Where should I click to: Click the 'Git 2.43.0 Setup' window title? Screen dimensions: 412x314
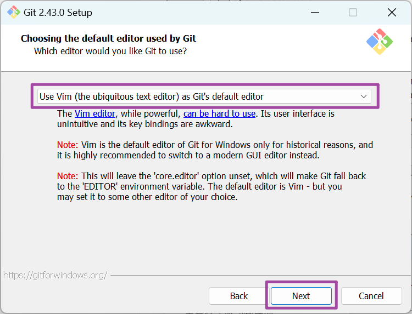(58, 12)
